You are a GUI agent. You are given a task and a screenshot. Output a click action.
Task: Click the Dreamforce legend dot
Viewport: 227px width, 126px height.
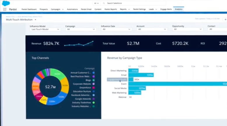coord(94,88)
